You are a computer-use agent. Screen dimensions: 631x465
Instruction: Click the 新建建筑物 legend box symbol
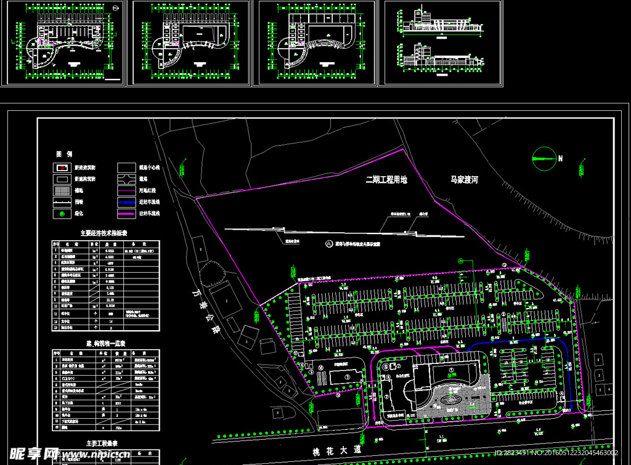click(62, 167)
